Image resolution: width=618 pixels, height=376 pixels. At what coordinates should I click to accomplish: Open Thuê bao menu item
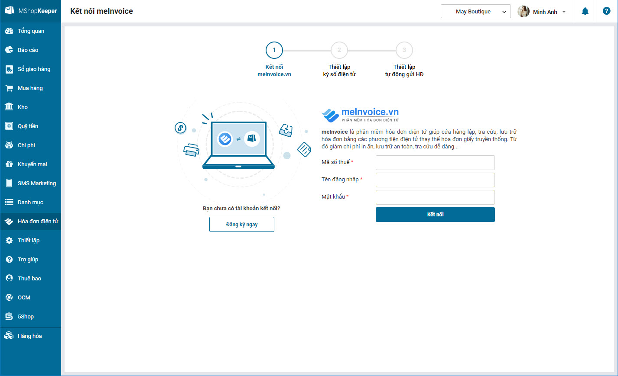click(x=31, y=279)
